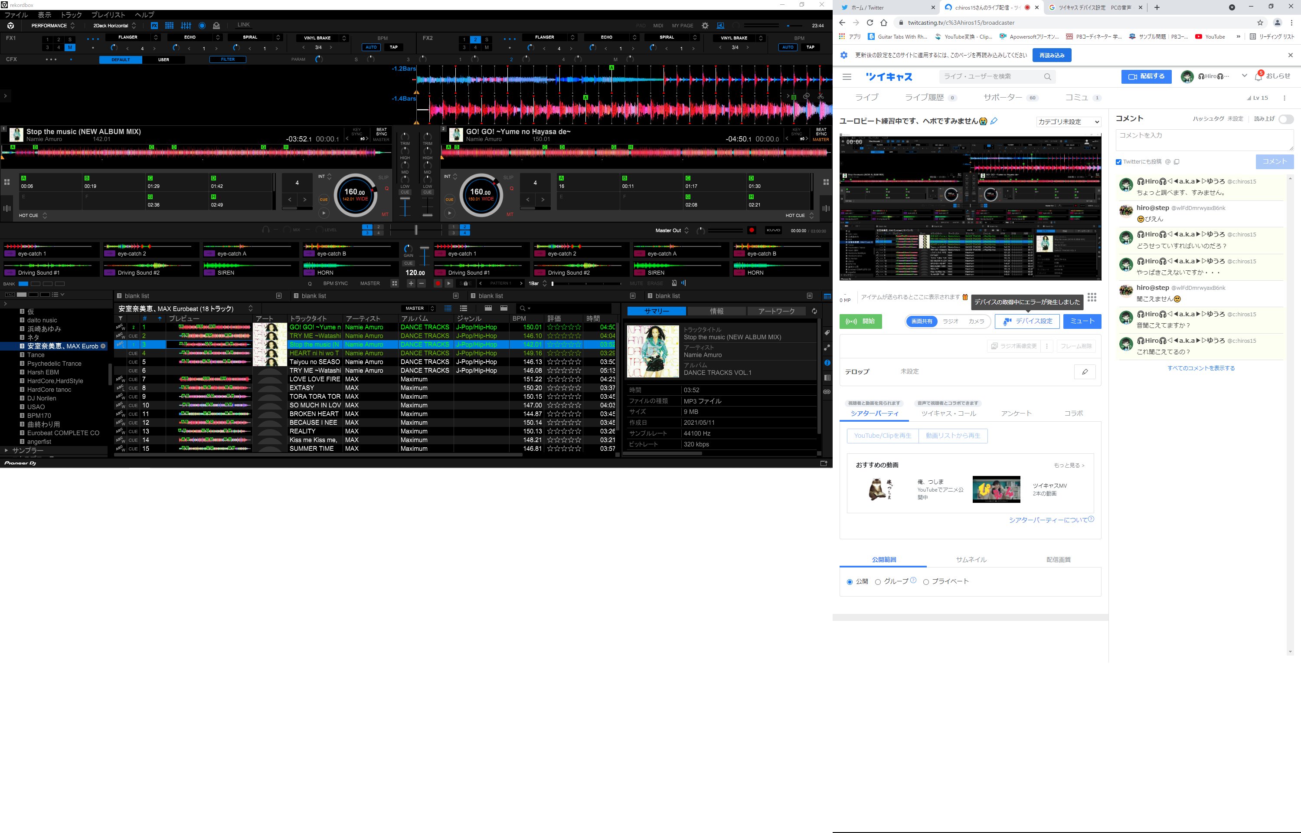Switch to the 情報 tab in track panel
The image size is (1301, 833).
(717, 311)
